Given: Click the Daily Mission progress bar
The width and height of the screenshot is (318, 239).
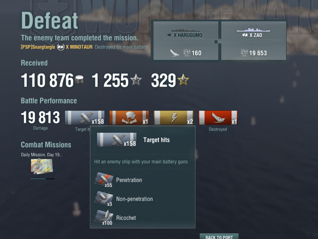Looking at the screenshot, I should [x=42, y=179].
